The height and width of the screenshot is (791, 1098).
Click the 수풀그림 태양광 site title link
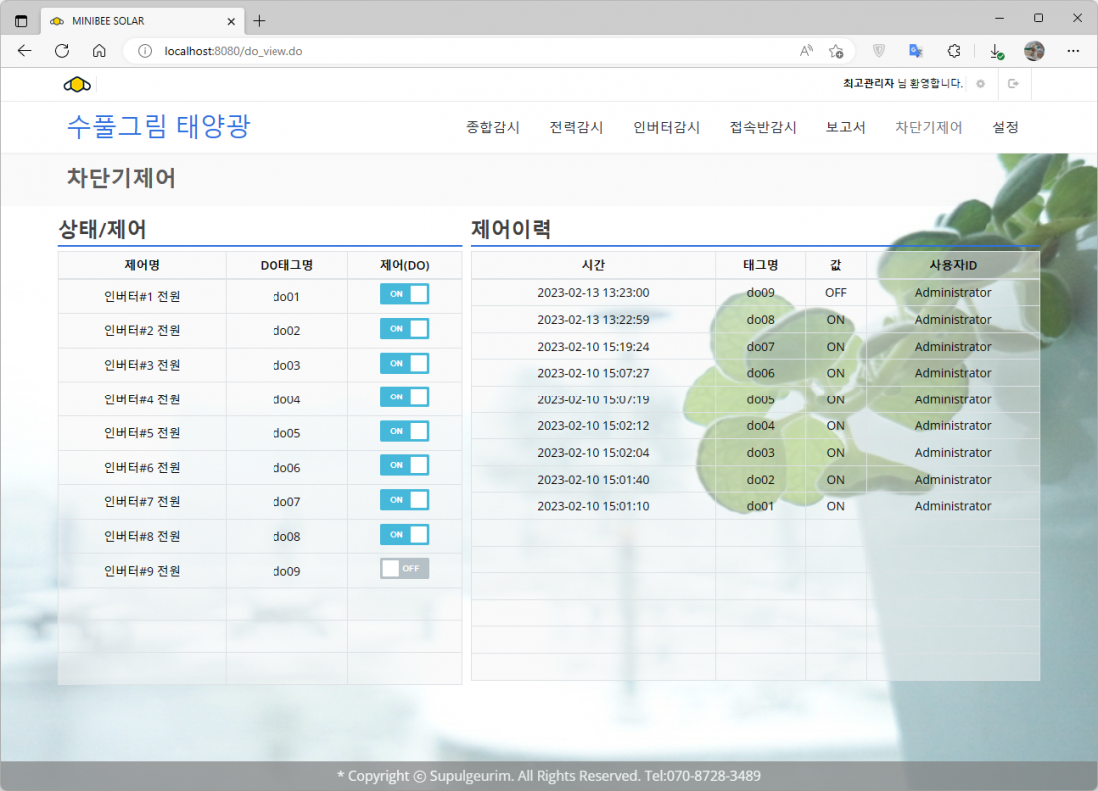pos(158,126)
